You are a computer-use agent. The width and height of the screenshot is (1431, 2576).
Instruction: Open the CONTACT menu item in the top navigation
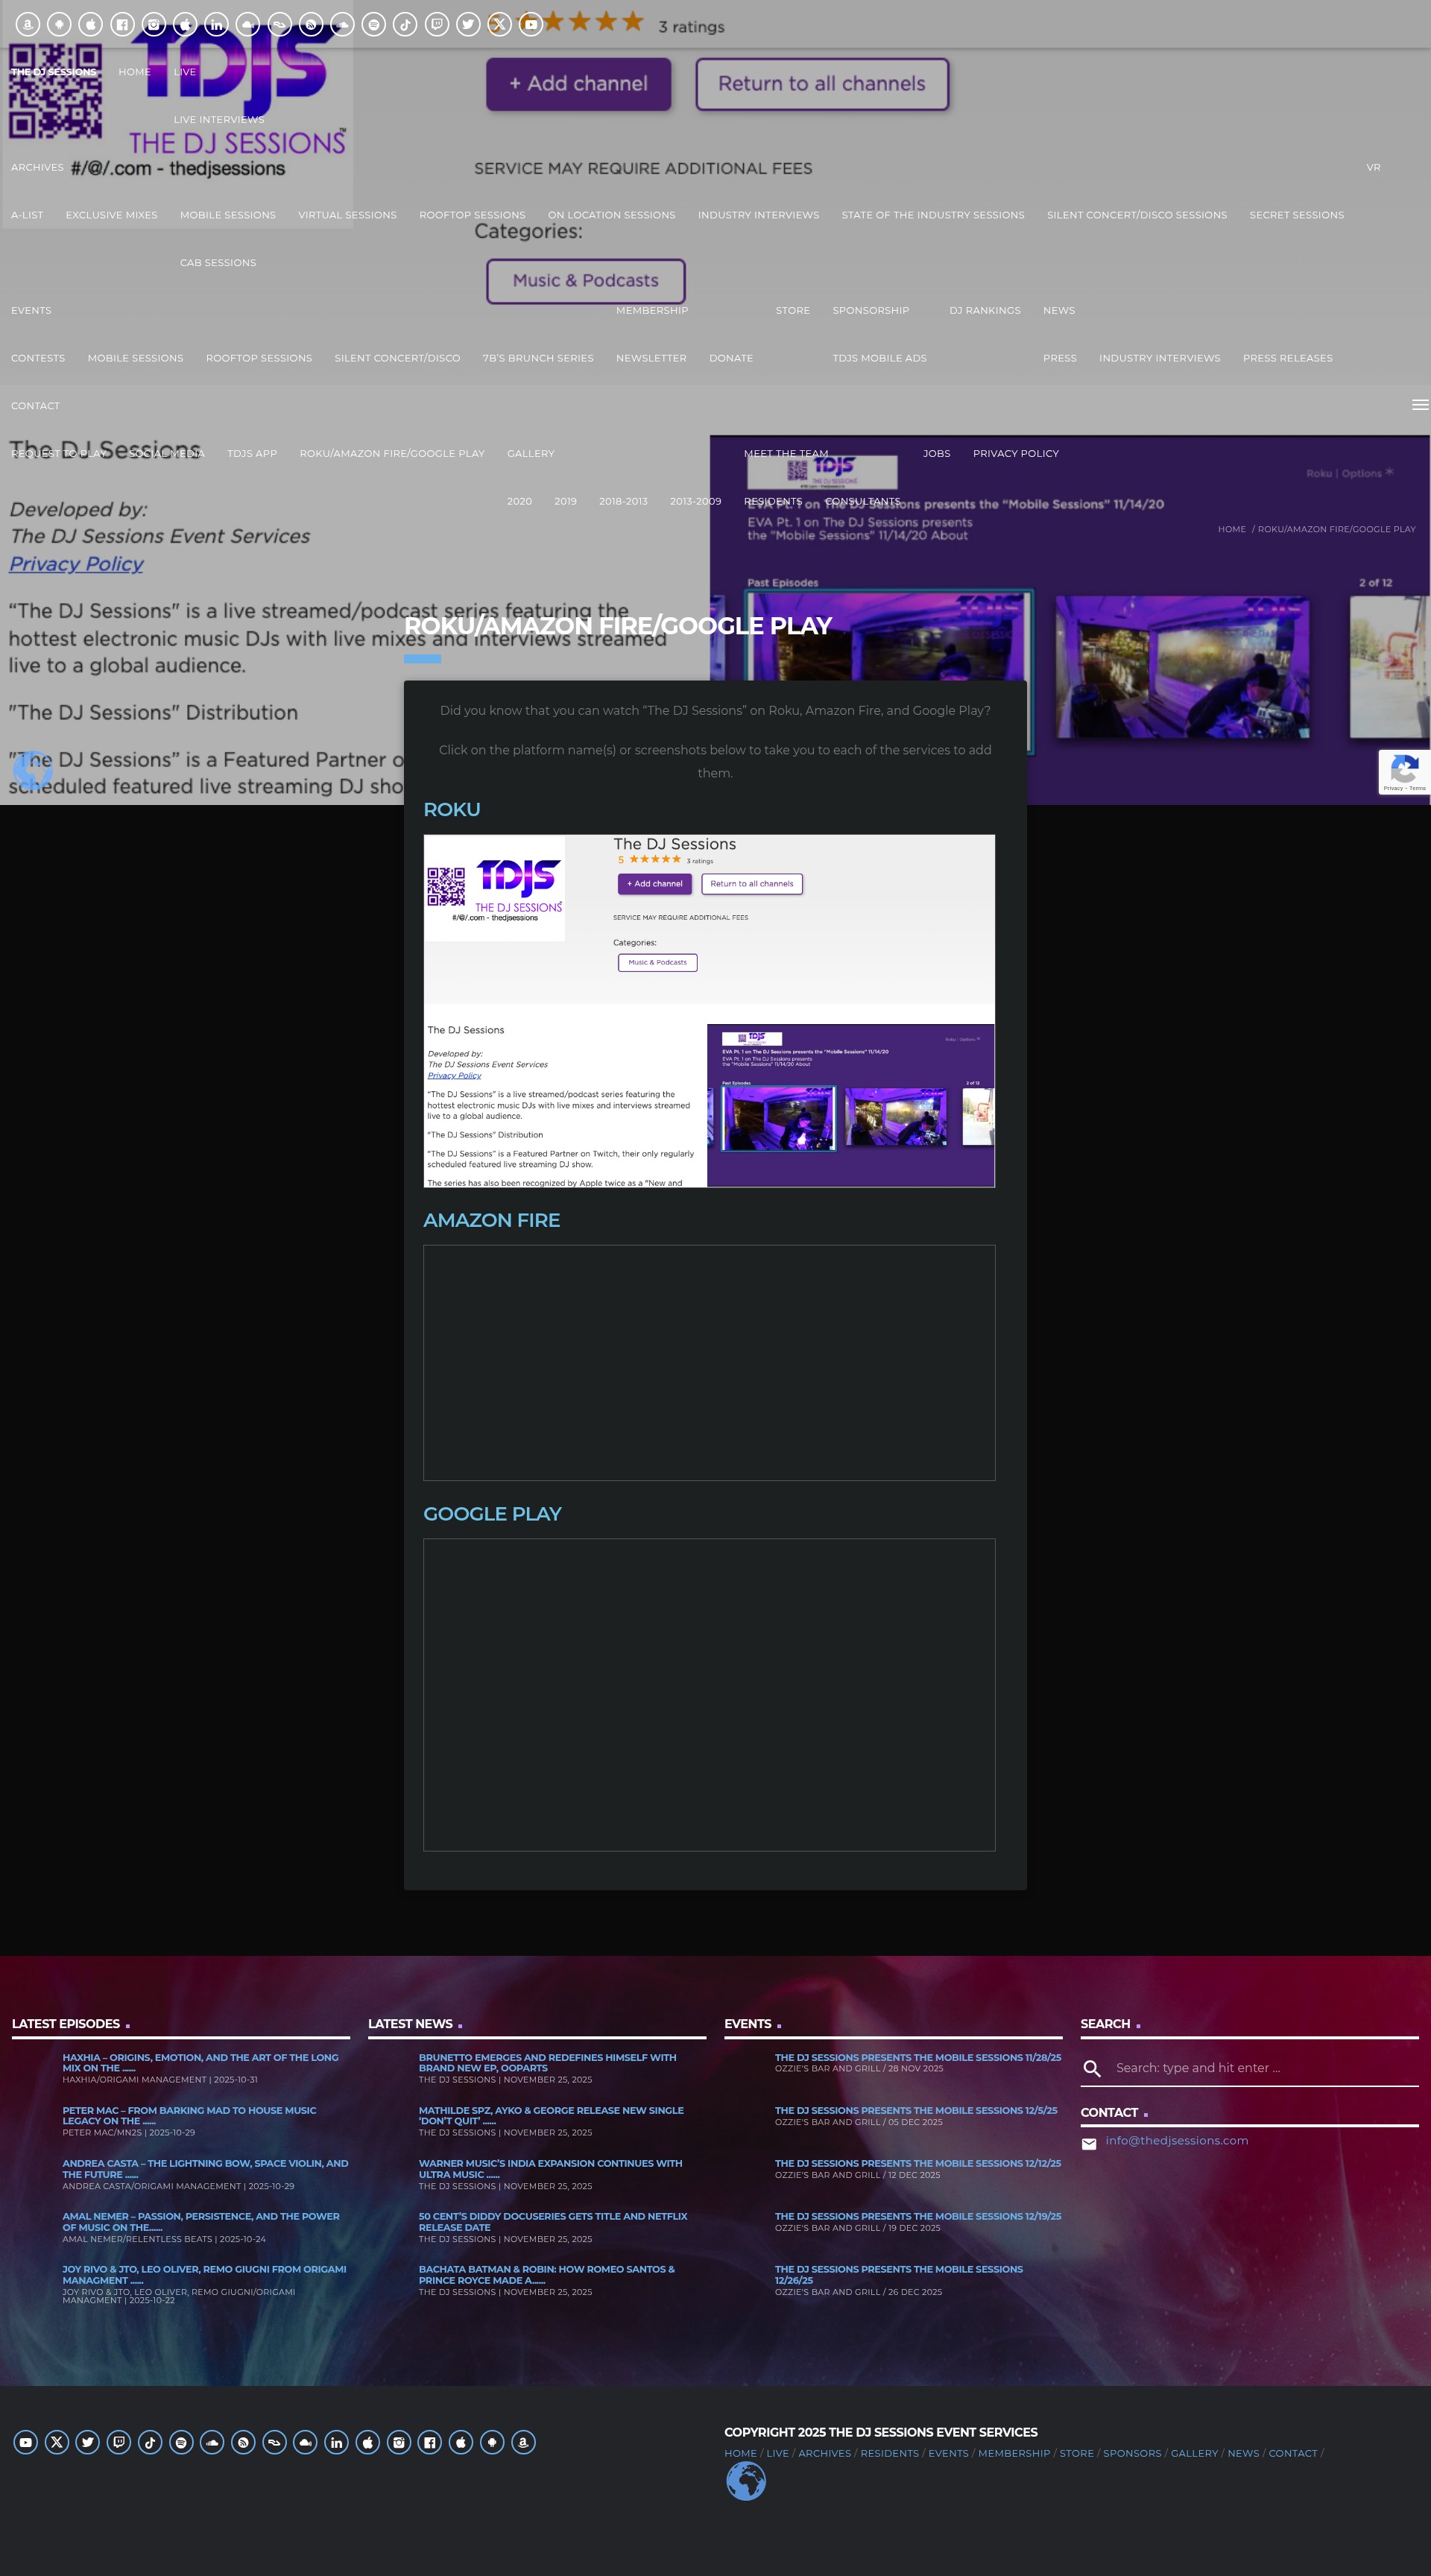[x=35, y=406]
